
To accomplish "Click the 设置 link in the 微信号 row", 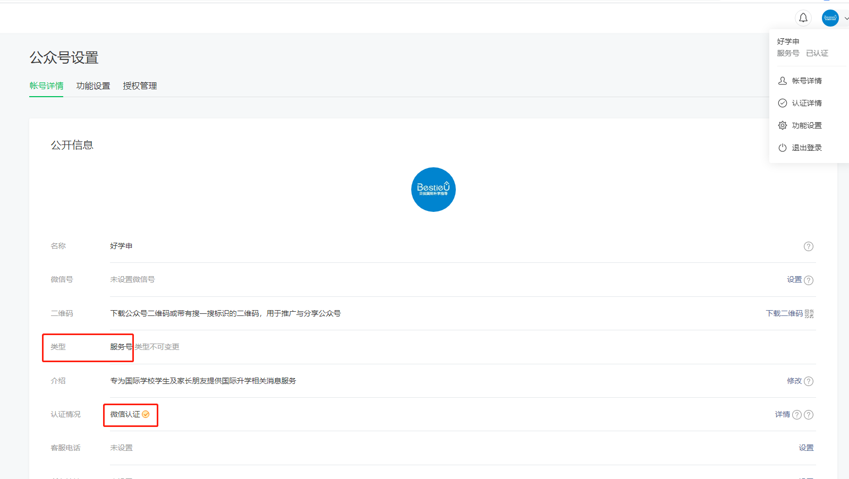I will 794,280.
